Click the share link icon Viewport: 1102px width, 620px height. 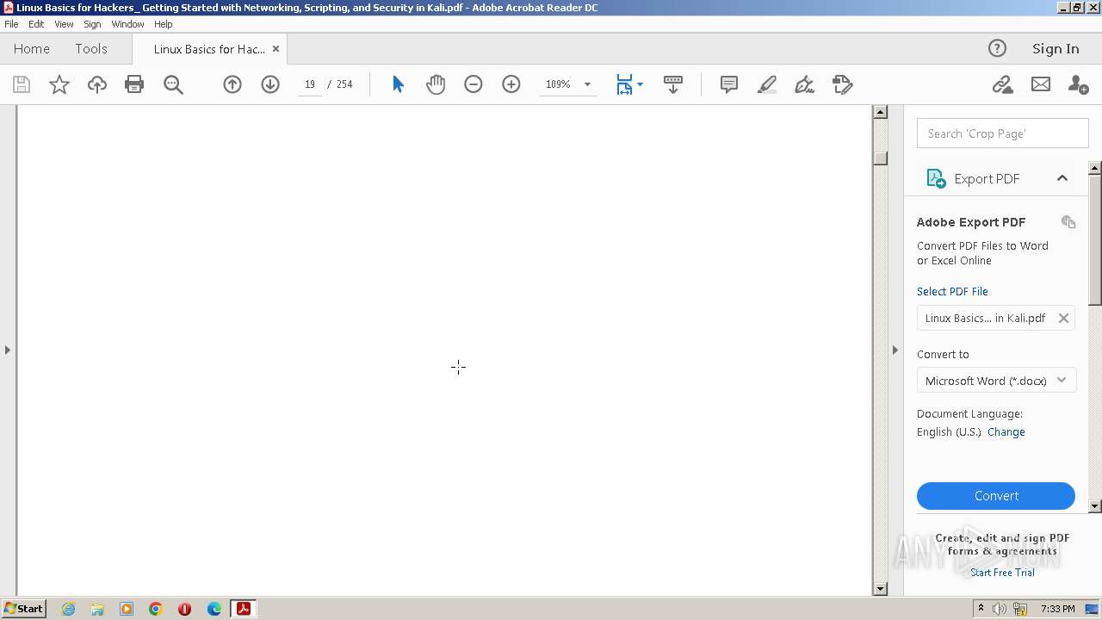[x=1002, y=84]
